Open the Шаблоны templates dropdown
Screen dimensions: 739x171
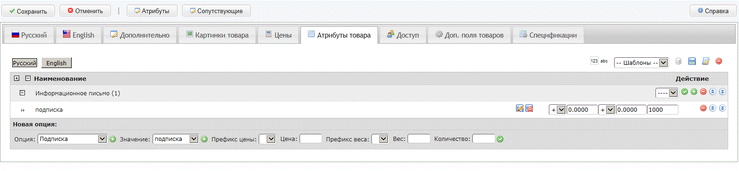[641, 62]
